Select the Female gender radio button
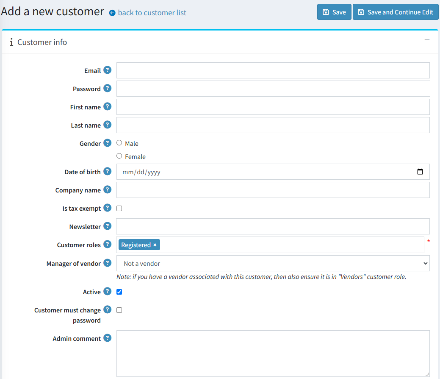 (x=119, y=156)
